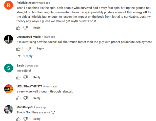Expand the 1 reply thread
The height and width of the screenshot is (121, 156).
[26, 56]
